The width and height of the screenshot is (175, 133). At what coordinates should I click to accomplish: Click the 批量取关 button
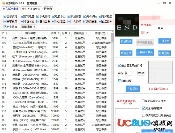126,41
